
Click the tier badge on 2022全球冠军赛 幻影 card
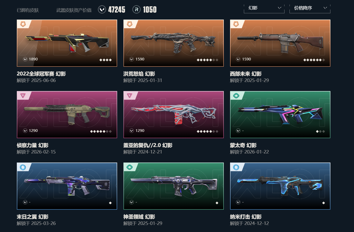point(23,24)
